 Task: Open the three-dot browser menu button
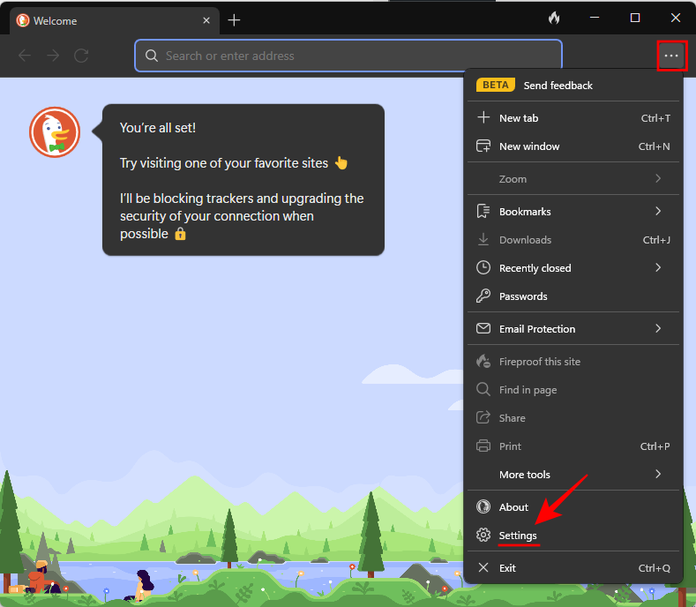point(671,56)
